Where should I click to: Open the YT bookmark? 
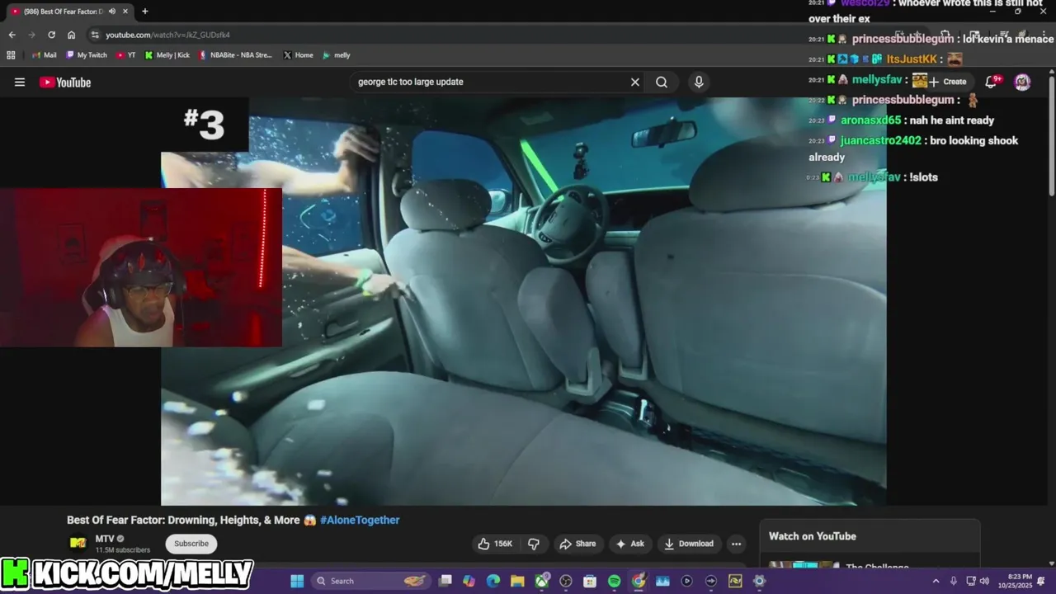coord(126,55)
